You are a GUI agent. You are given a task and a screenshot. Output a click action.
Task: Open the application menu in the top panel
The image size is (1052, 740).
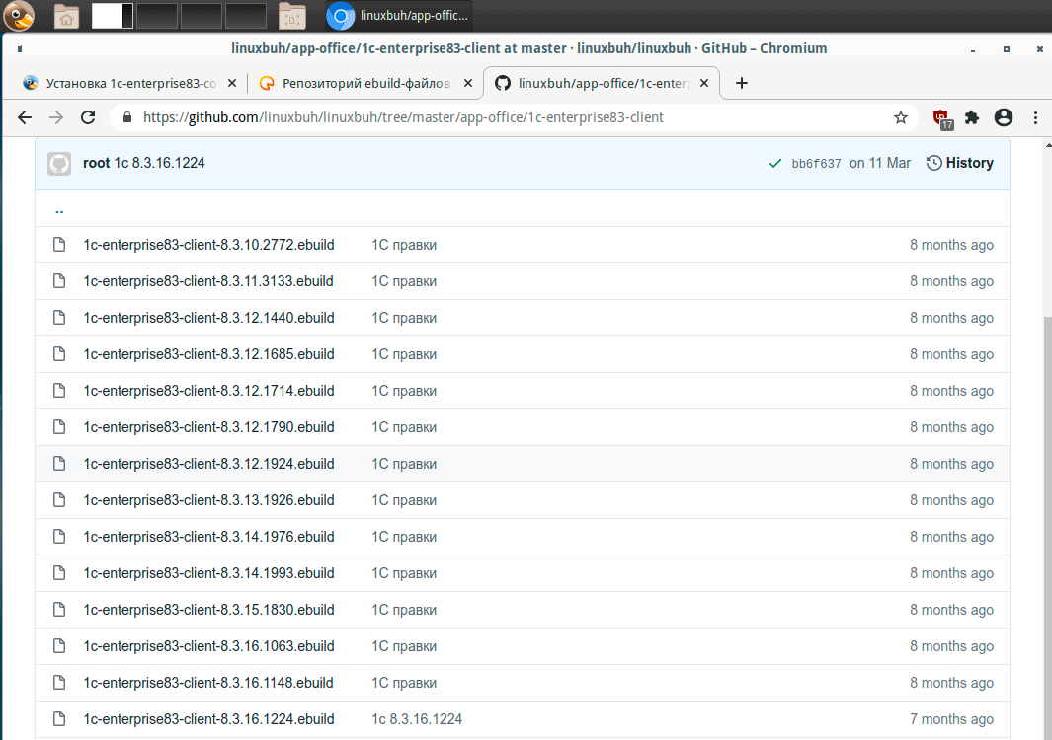(x=18, y=15)
